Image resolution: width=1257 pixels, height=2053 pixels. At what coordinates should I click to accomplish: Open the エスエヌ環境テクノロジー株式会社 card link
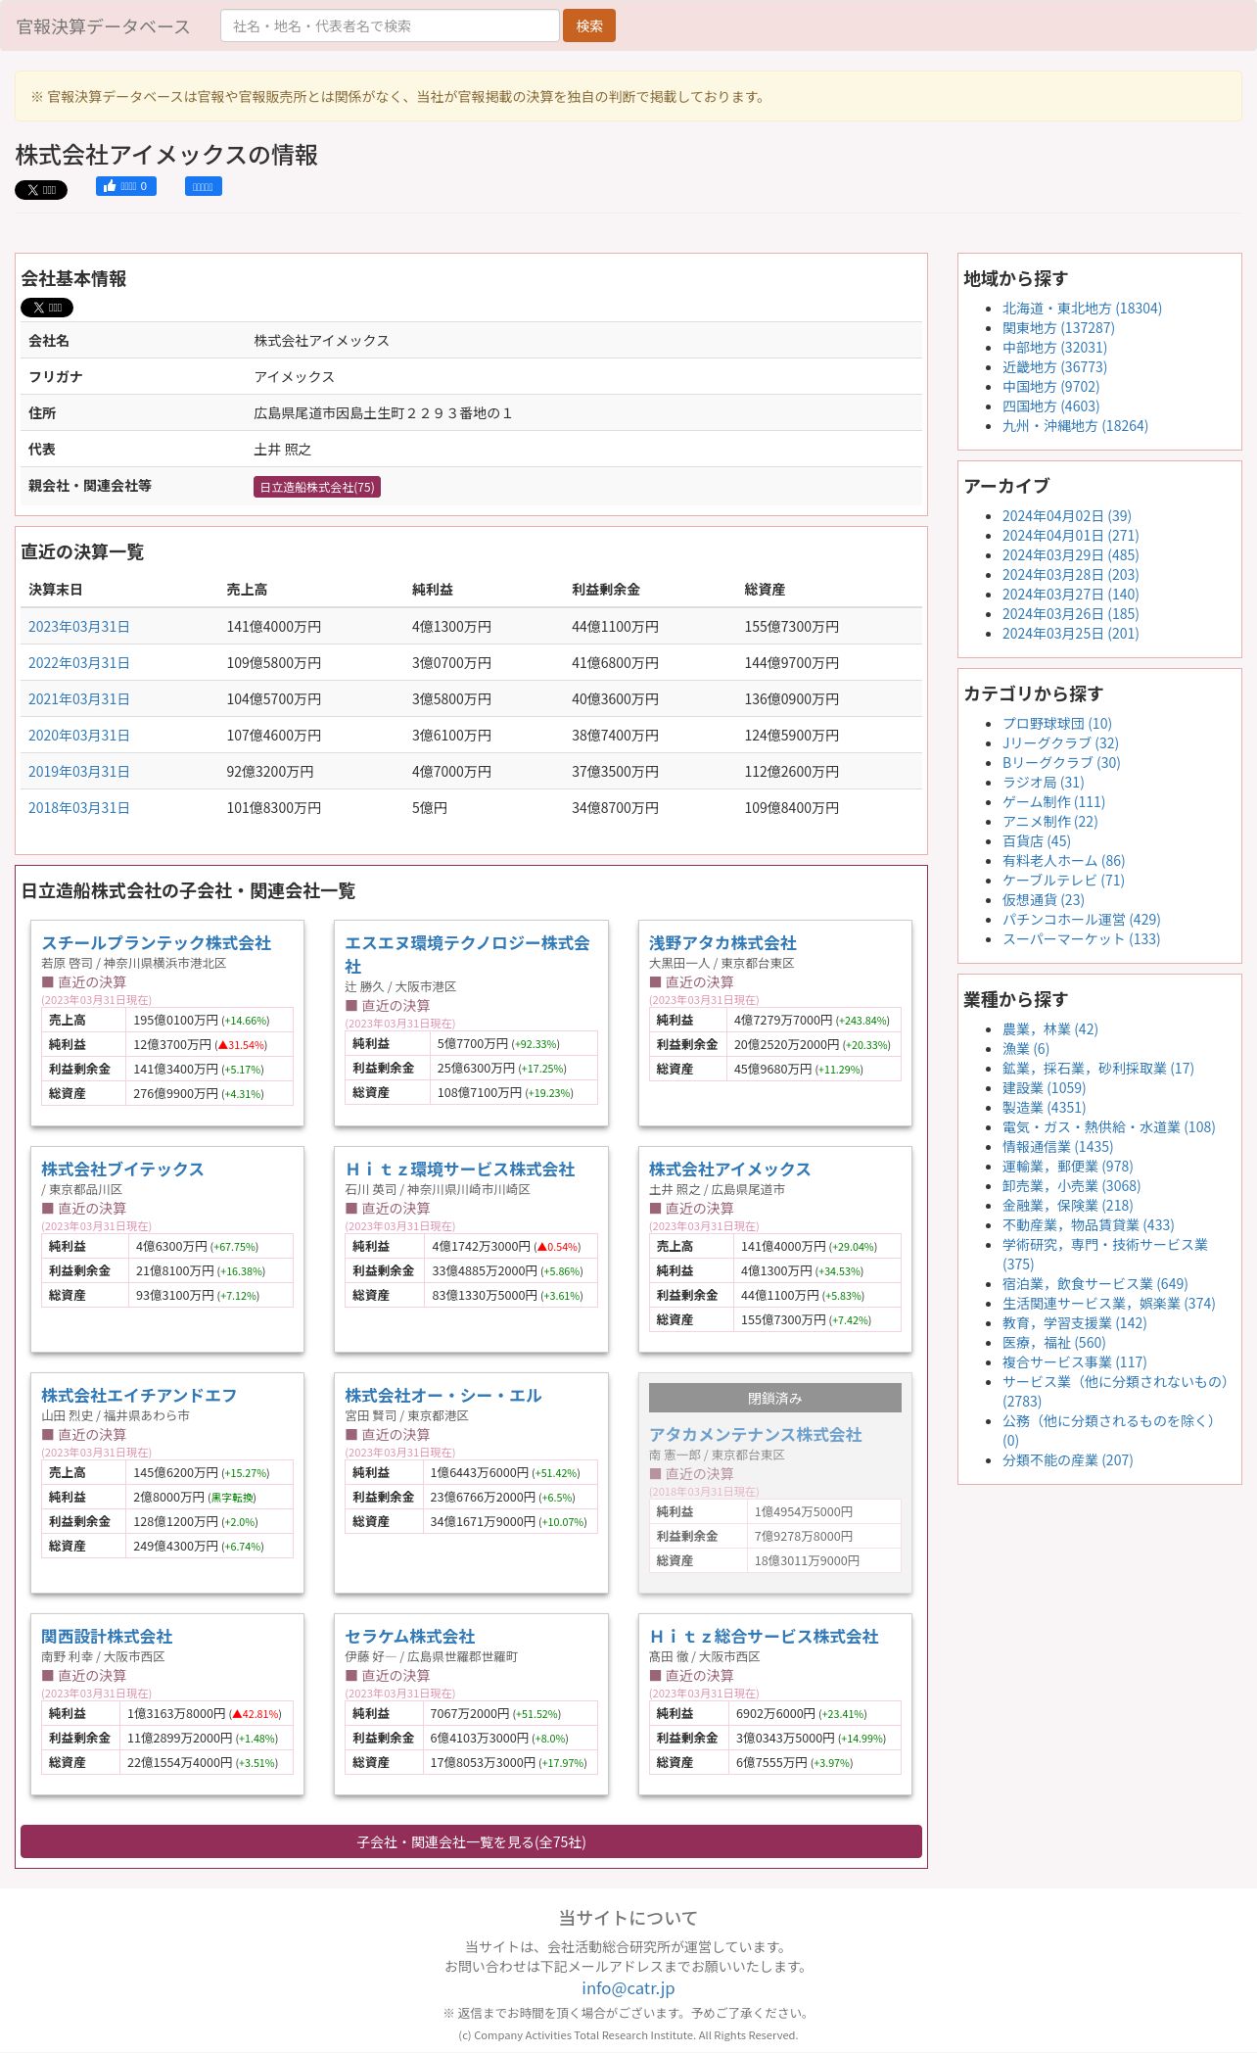coord(467,954)
